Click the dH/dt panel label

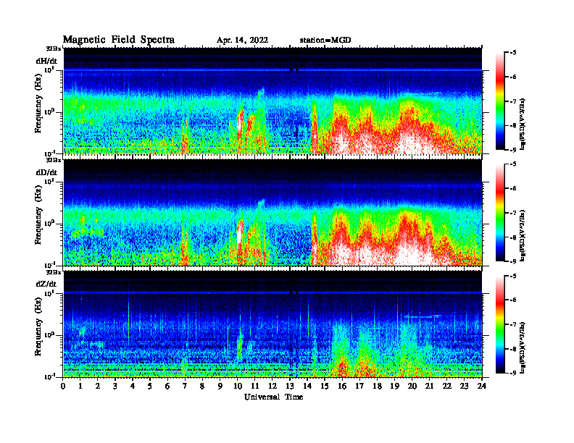click(46, 61)
